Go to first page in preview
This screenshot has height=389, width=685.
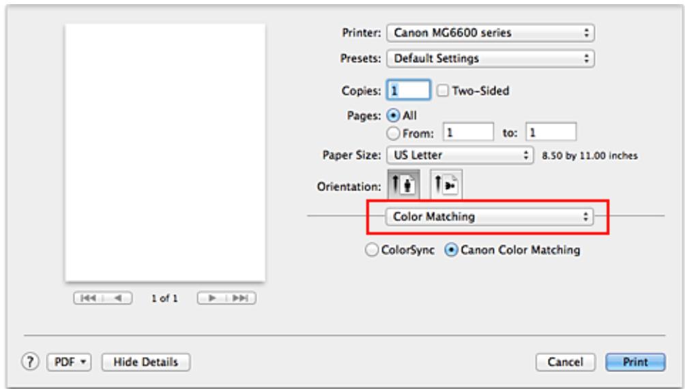pos(89,298)
